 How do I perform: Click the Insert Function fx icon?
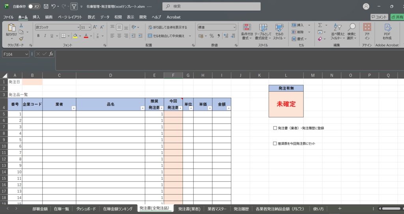51,54
